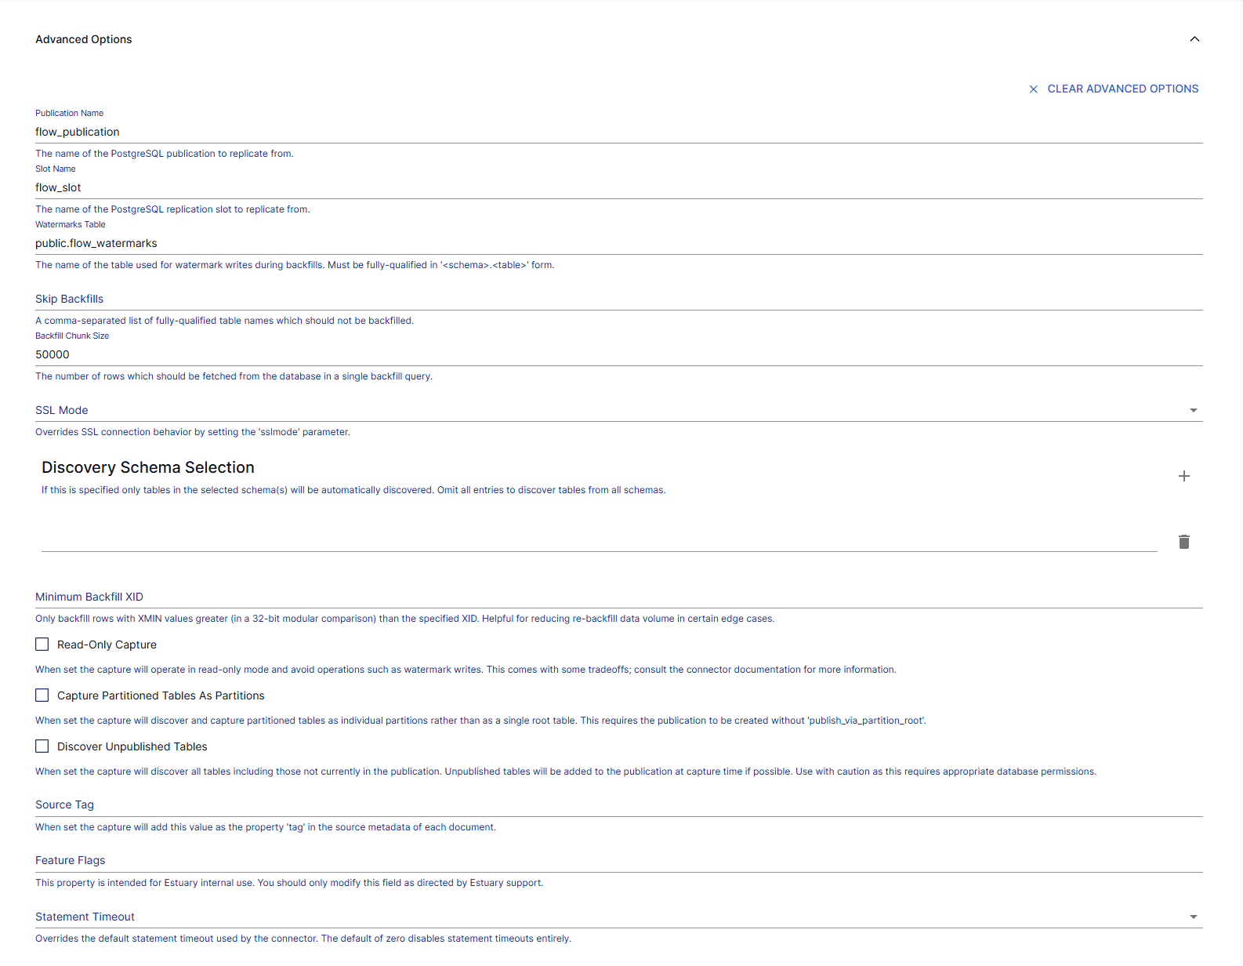Viewport: 1243px width, 966px height.
Task: Click the Clear Advanced Options button
Action: [1122, 89]
